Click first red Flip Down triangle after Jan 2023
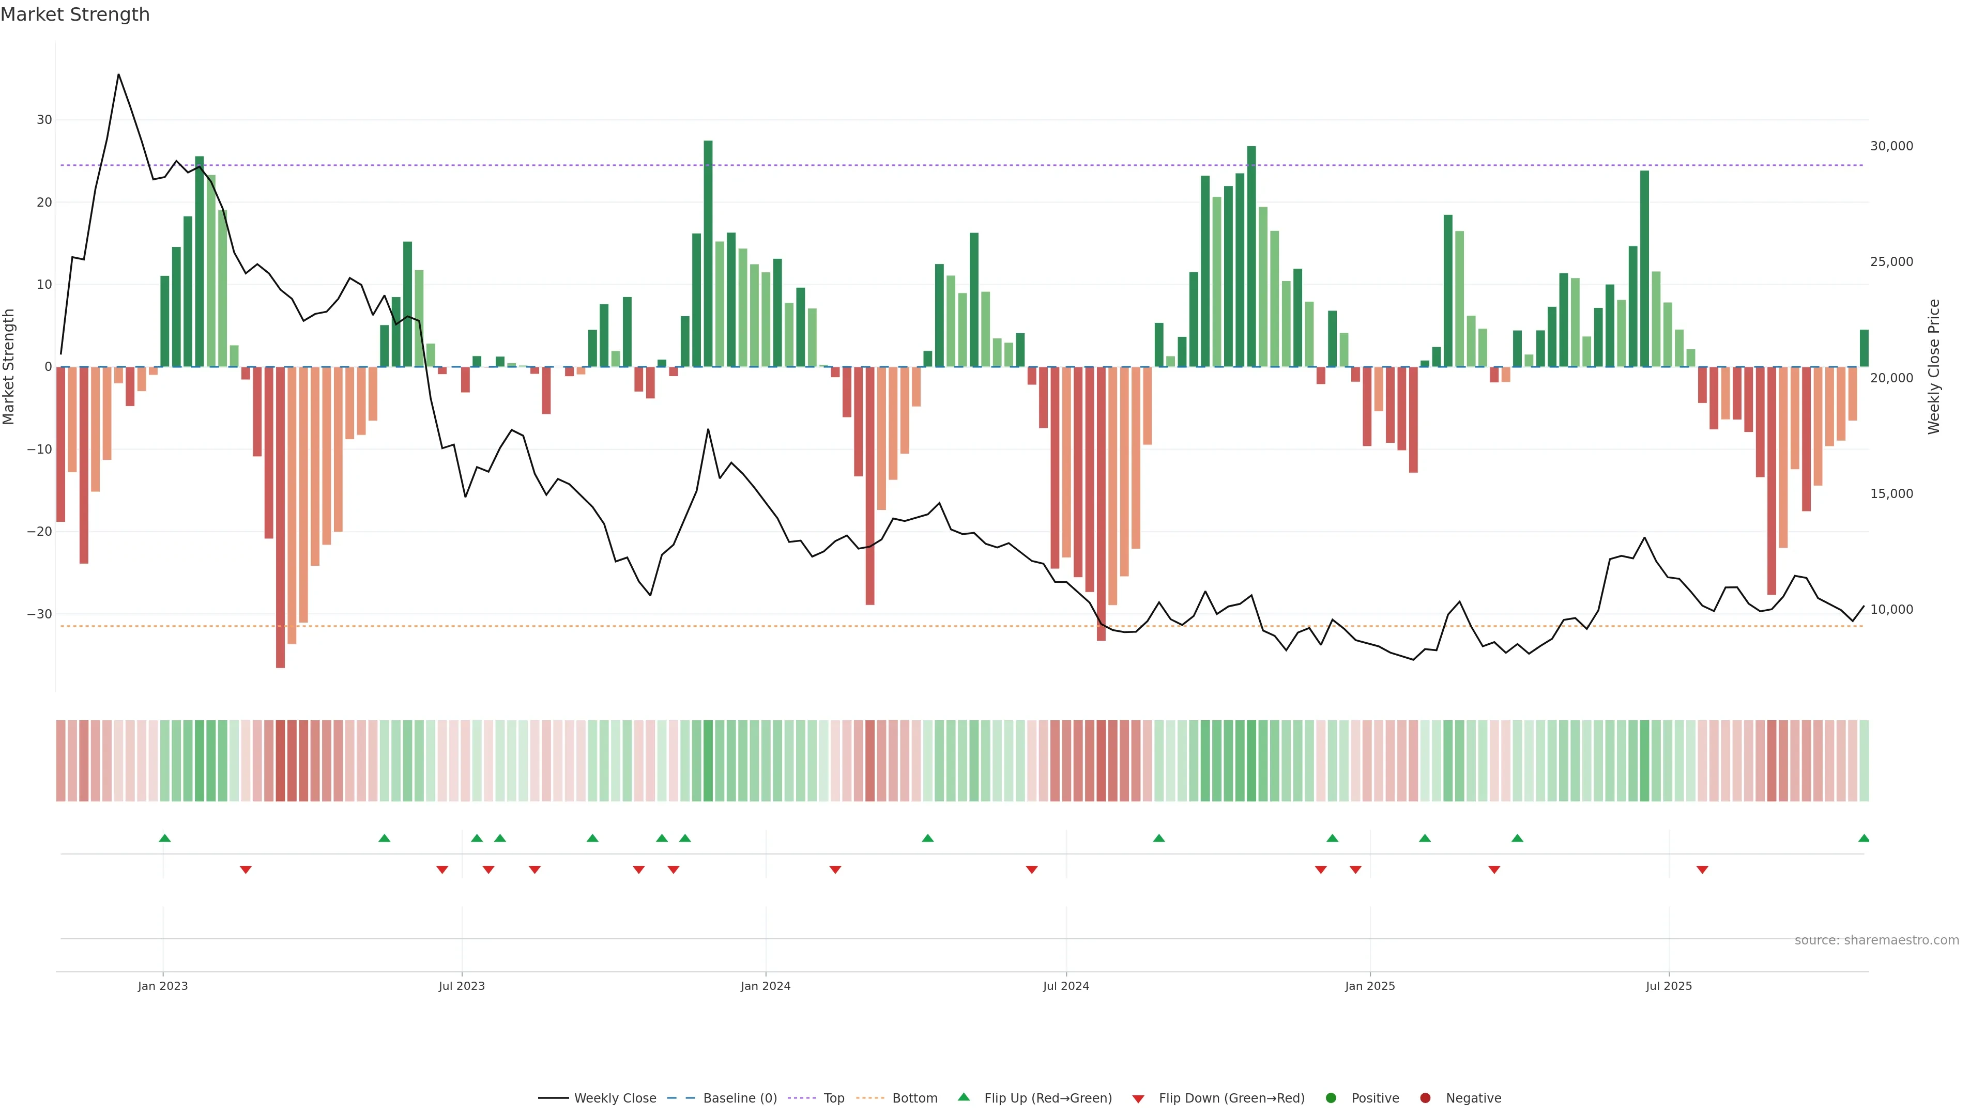Screen dimensions: 1985x1116 (x=245, y=870)
